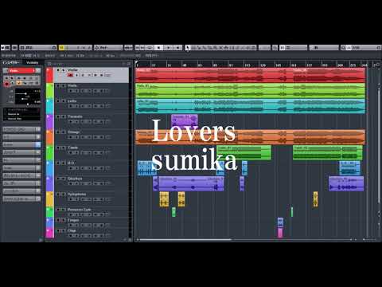Select the Reverse Cym track
Screen dimensions: 382x287
pos(92,212)
